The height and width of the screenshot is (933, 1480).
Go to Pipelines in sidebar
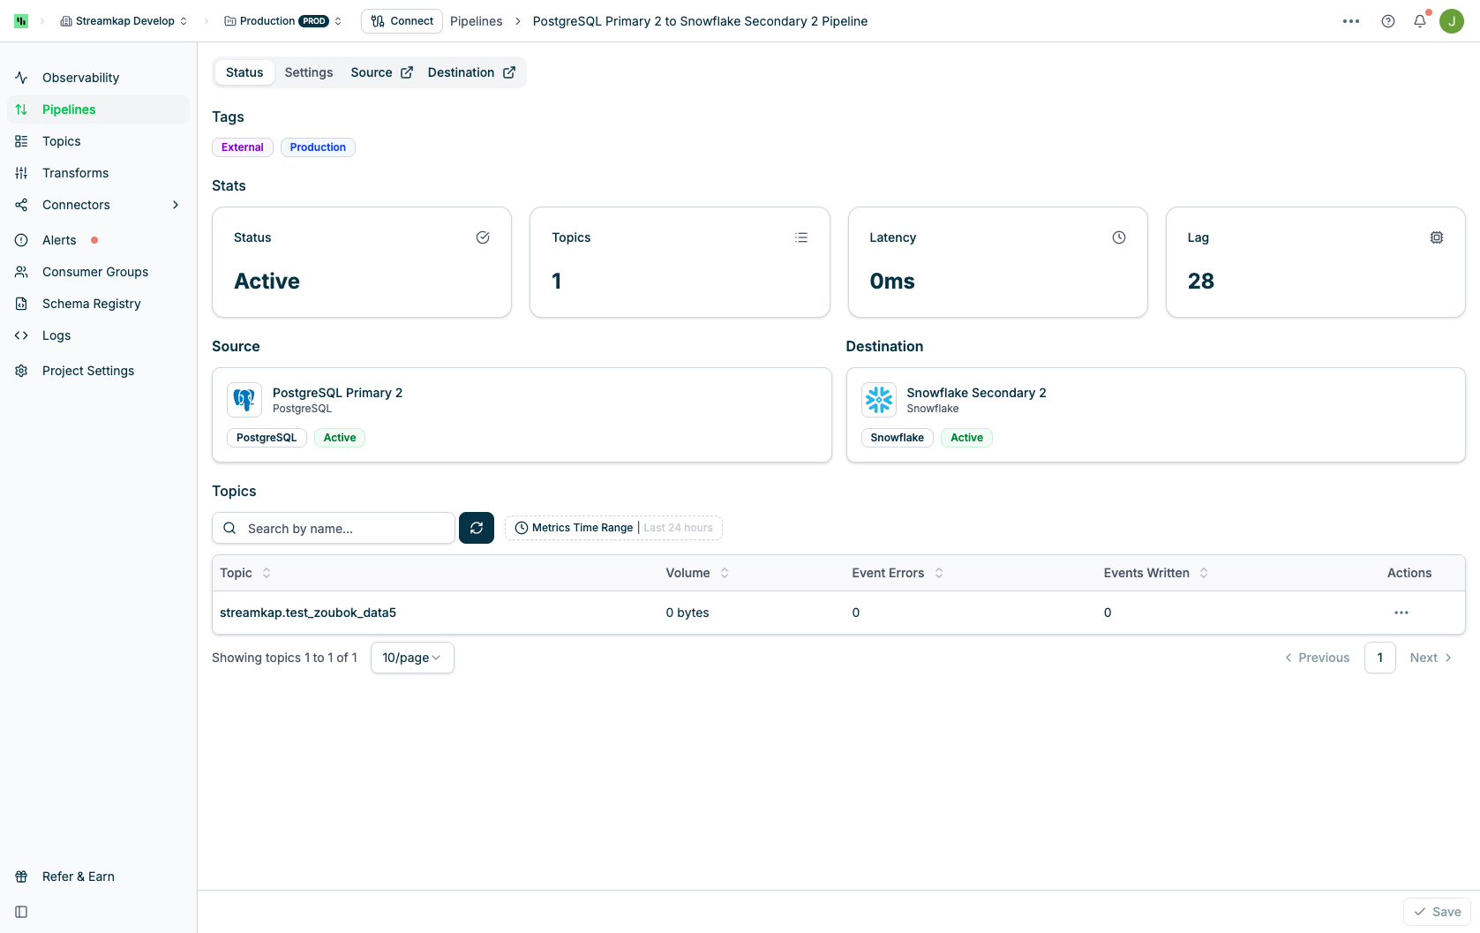pyautogui.click(x=98, y=109)
